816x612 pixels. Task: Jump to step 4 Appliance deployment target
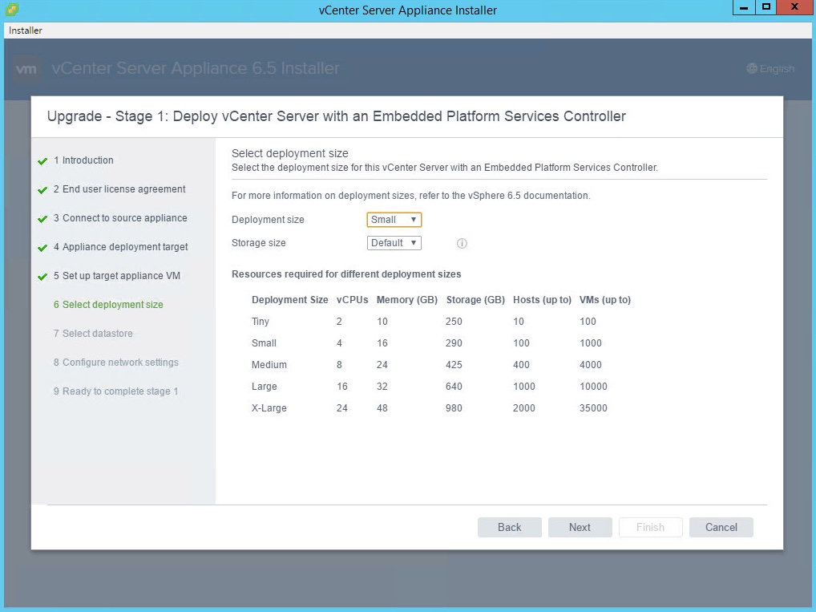124,247
